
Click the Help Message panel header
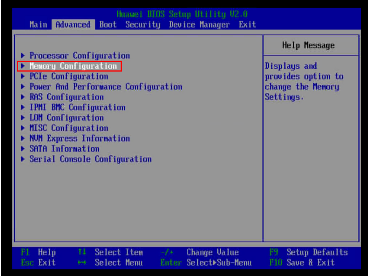(x=308, y=45)
